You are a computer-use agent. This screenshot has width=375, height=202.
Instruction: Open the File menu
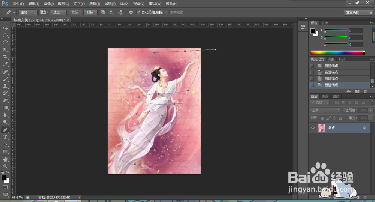[x=18, y=4]
